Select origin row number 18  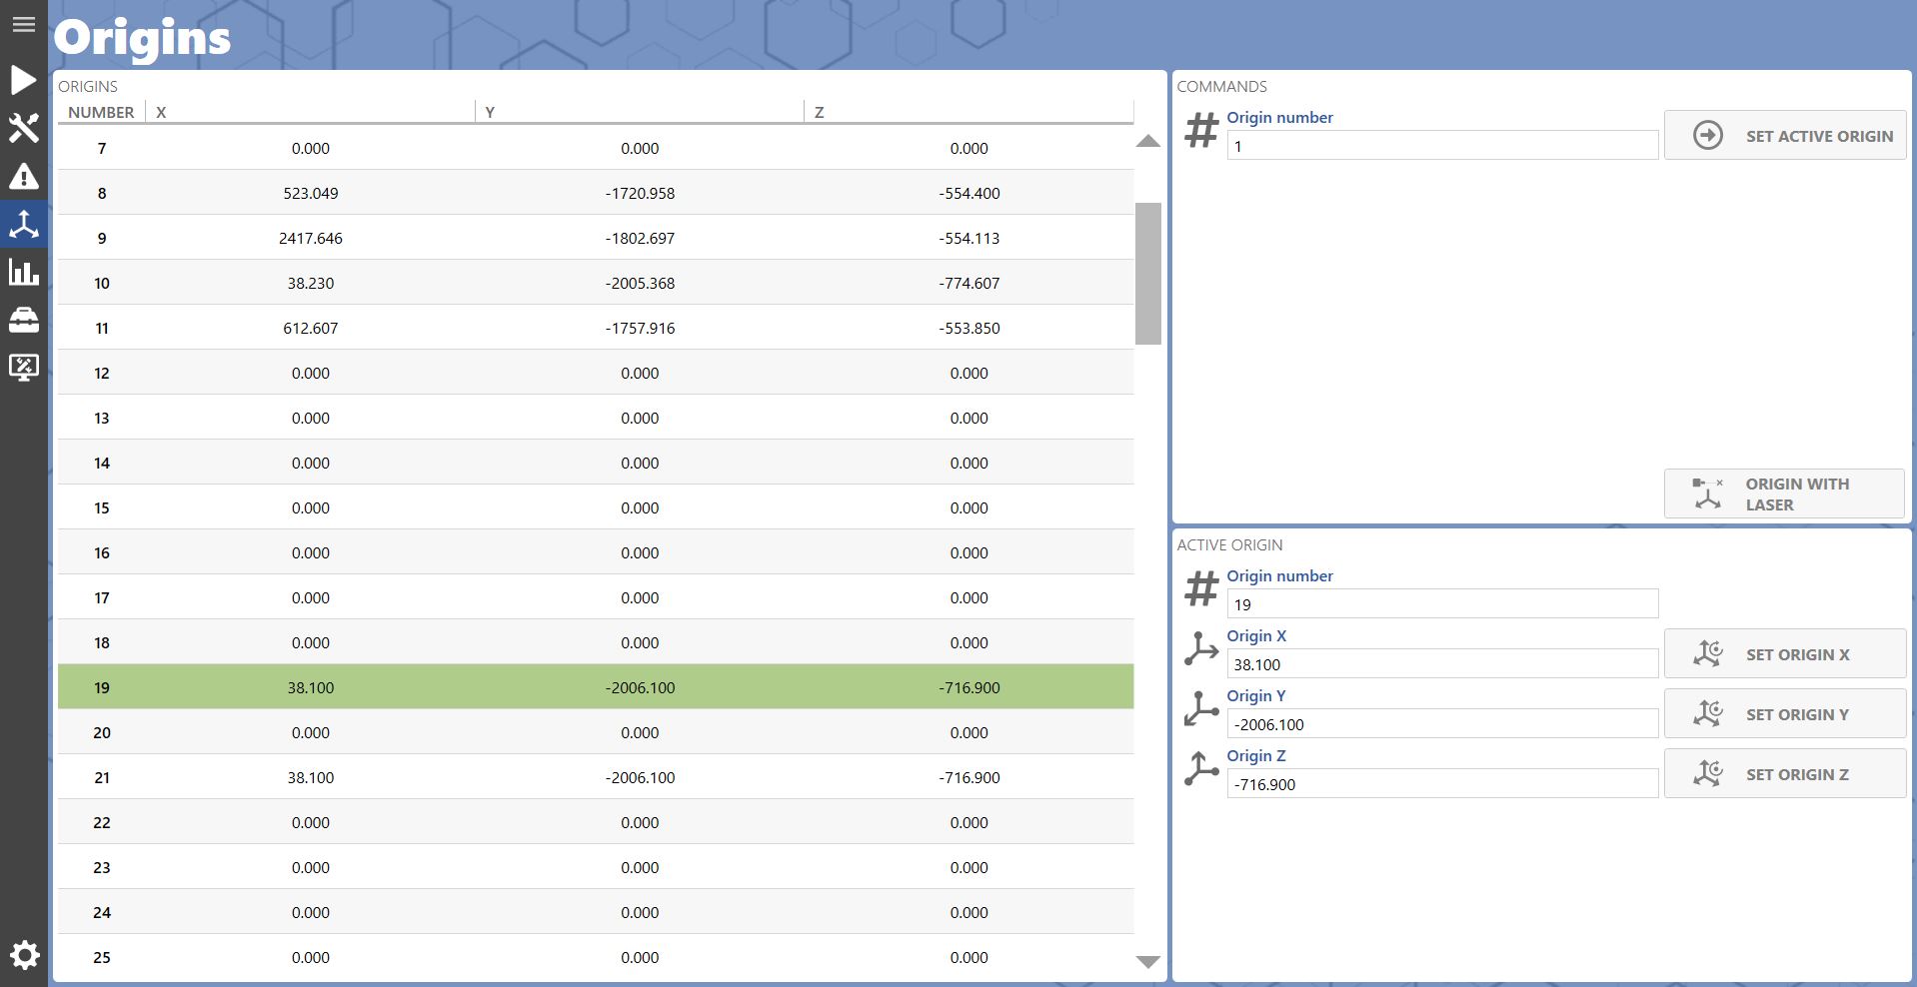tap(596, 642)
